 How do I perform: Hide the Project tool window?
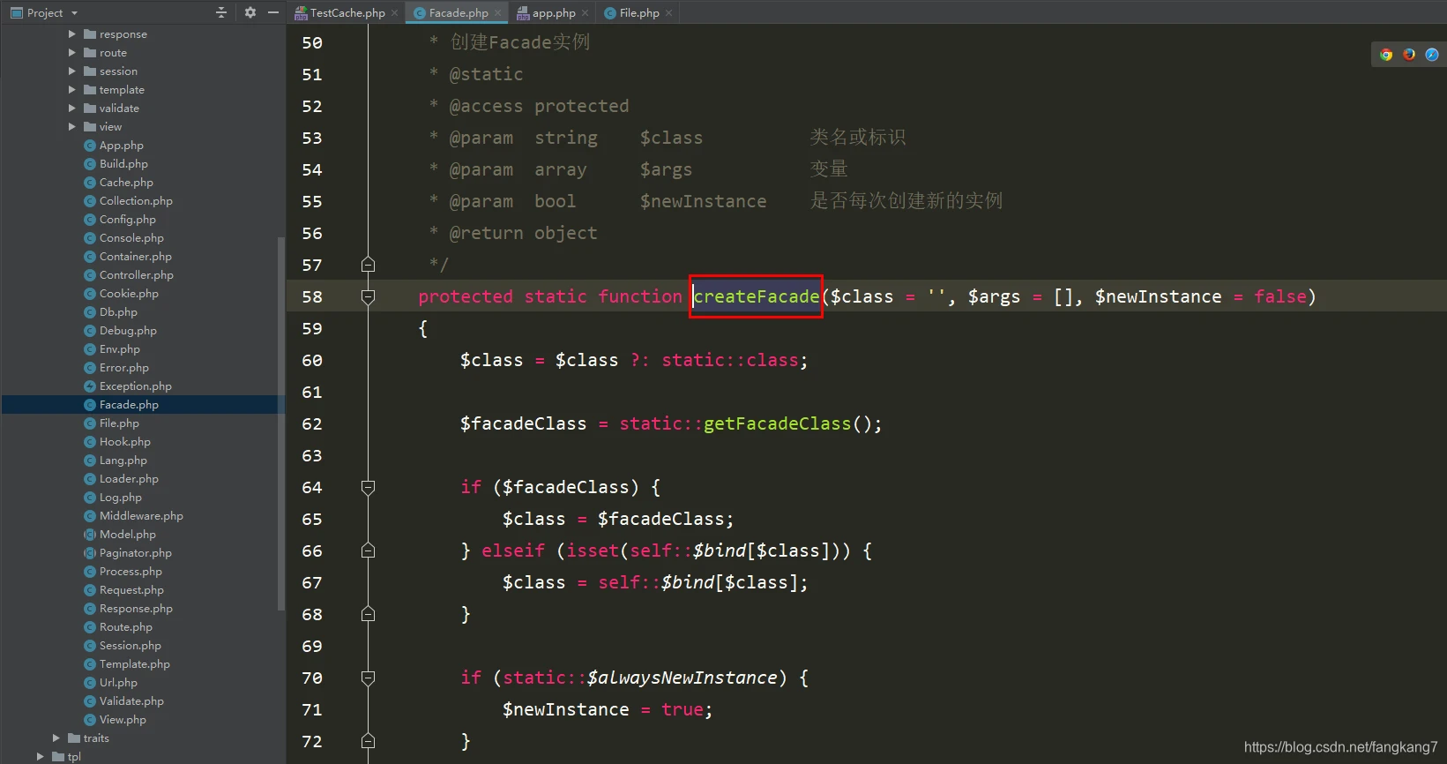pyautogui.click(x=273, y=12)
